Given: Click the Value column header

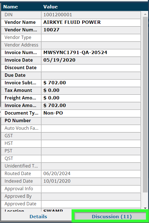Looking at the screenshot, I should (51, 7).
